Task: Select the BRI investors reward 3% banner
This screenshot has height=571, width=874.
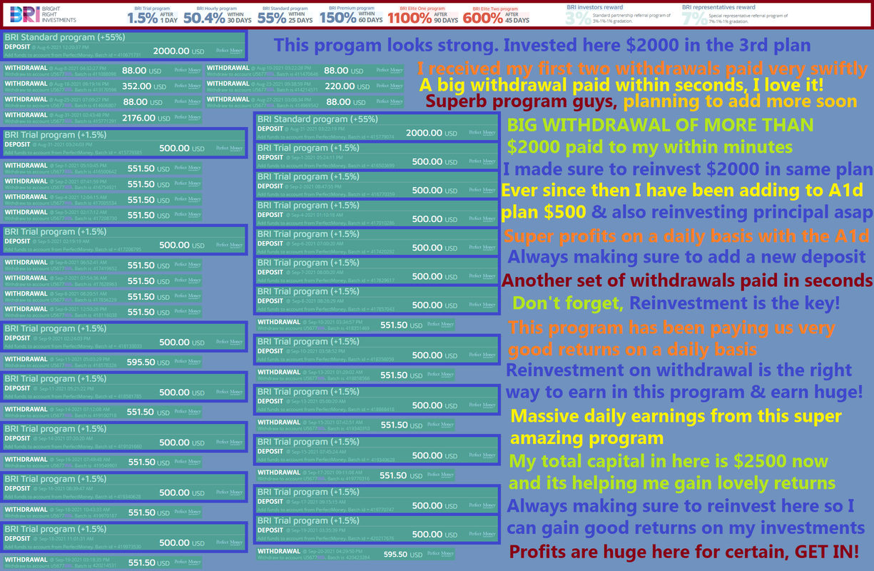Action: click(x=619, y=16)
